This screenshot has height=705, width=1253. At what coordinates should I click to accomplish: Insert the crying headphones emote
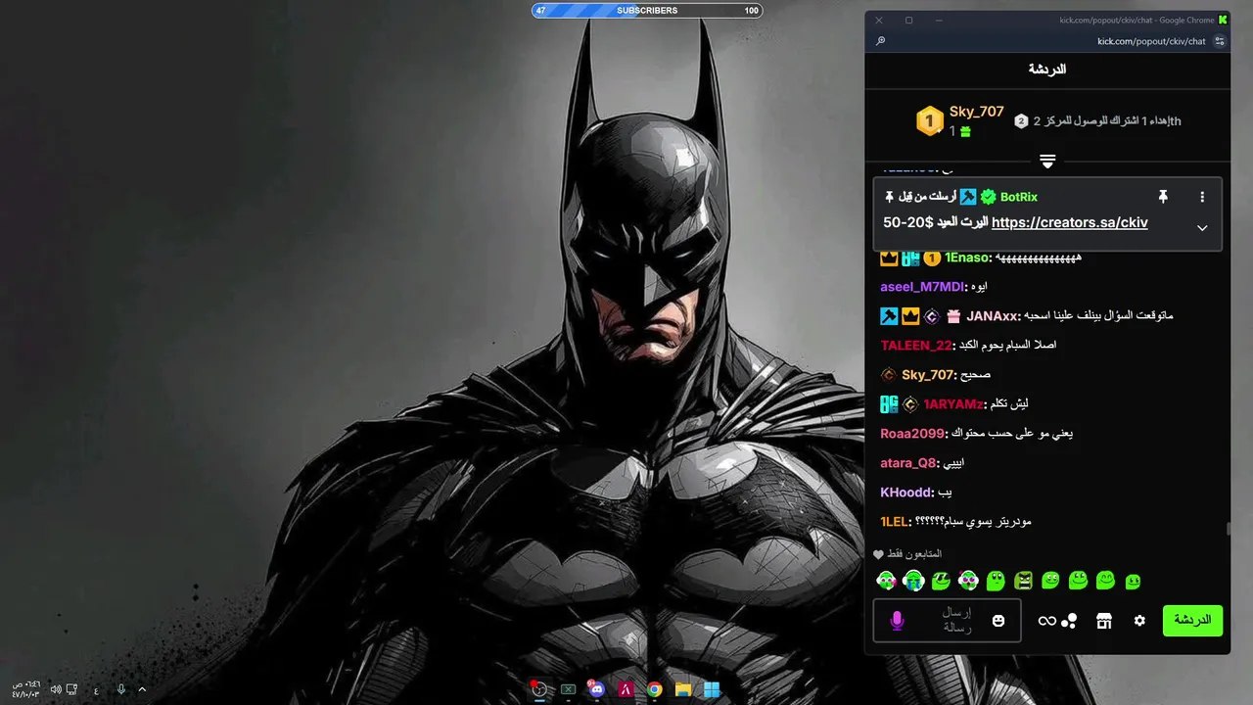913,581
